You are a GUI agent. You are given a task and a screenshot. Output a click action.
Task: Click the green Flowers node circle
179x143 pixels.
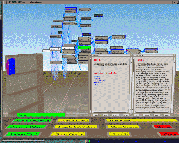point(89,47)
